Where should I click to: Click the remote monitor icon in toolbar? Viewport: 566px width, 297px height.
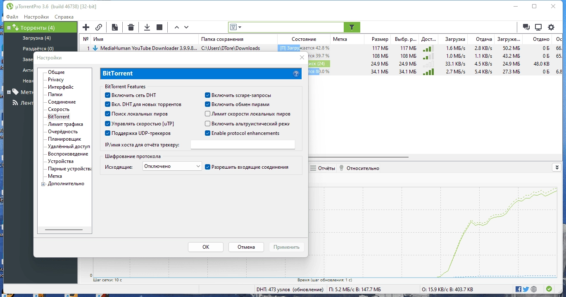(x=538, y=27)
